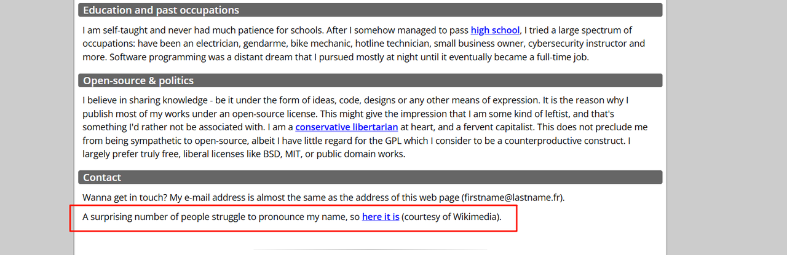Click the word Wikimedia
This screenshot has width=787, height=255.
pos(475,217)
